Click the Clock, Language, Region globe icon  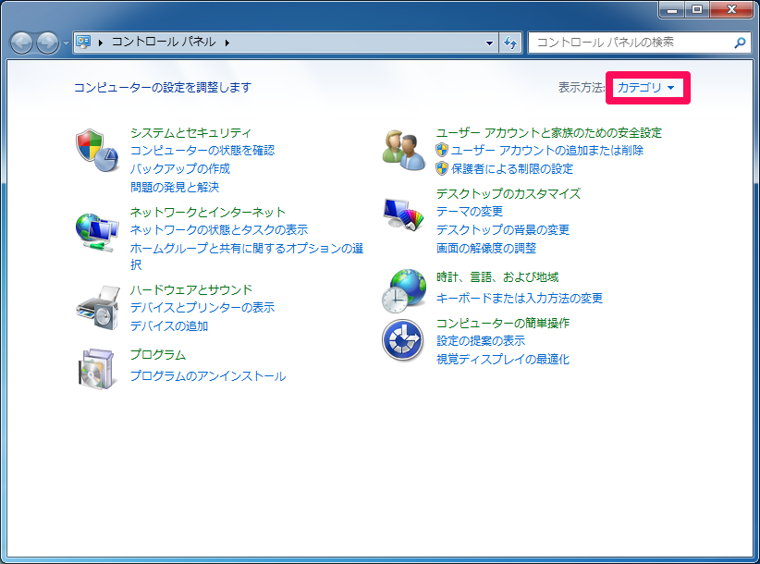point(403,290)
